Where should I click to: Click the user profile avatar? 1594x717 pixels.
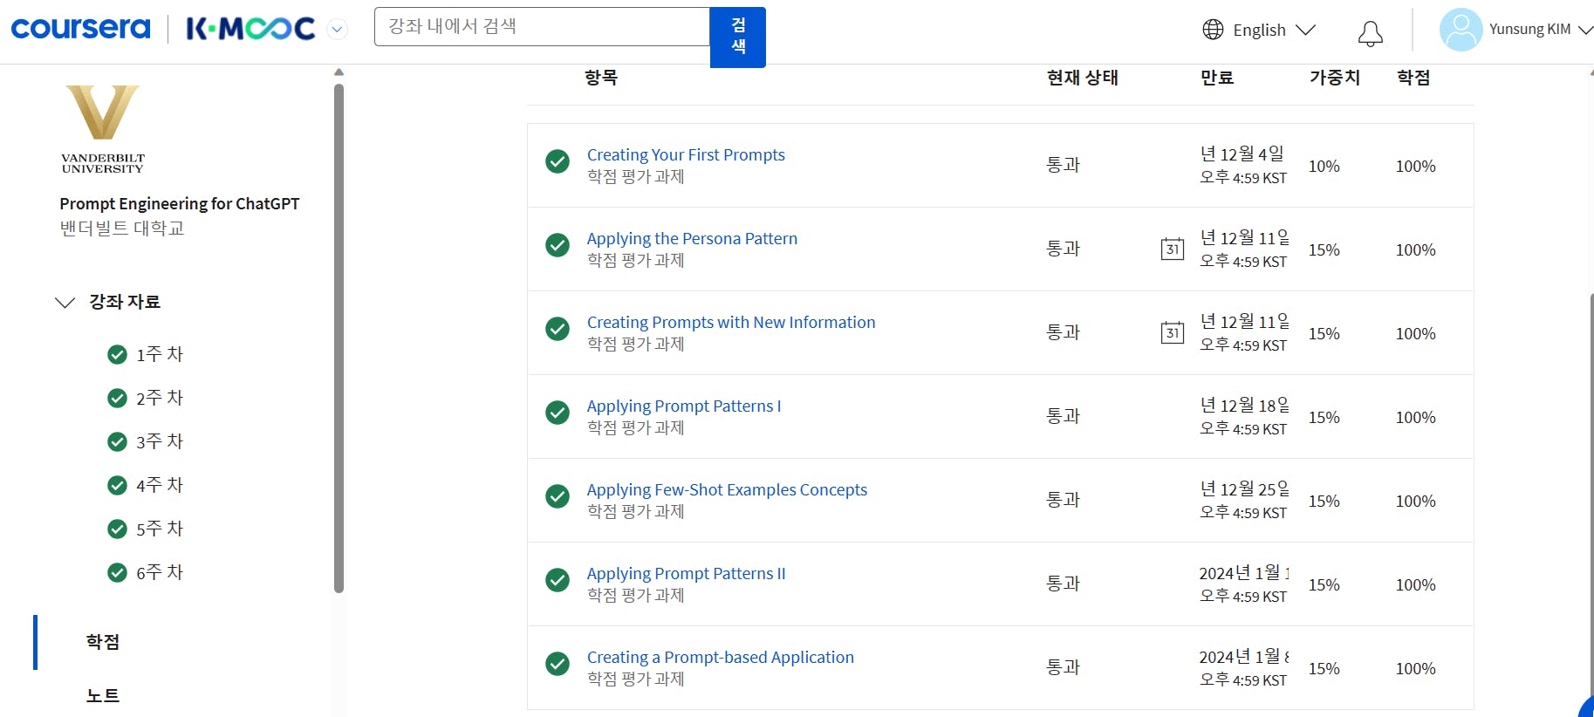tap(1461, 30)
